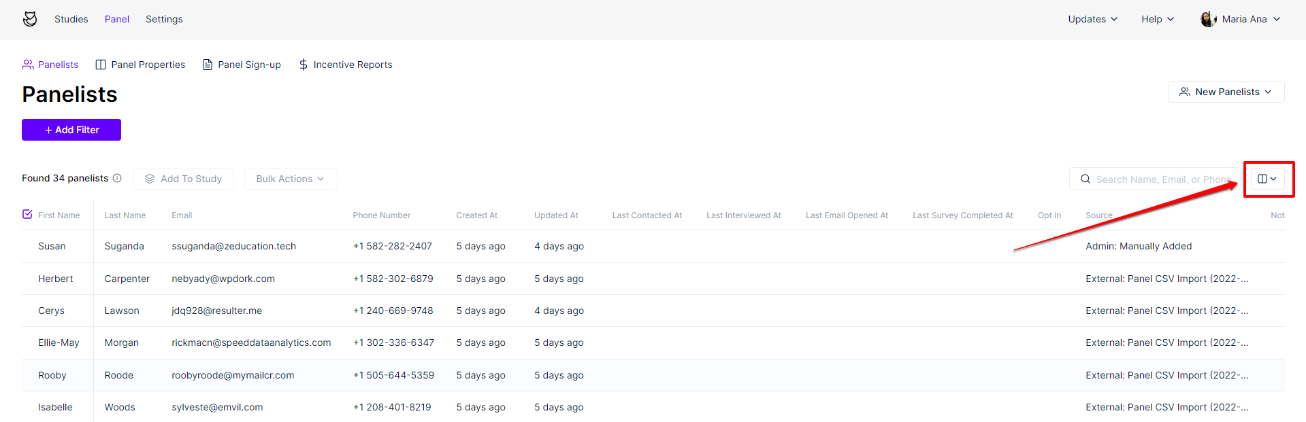Click the Opt In column header
Image resolution: width=1306 pixels, height=422 pixels.
[1049, 215]
